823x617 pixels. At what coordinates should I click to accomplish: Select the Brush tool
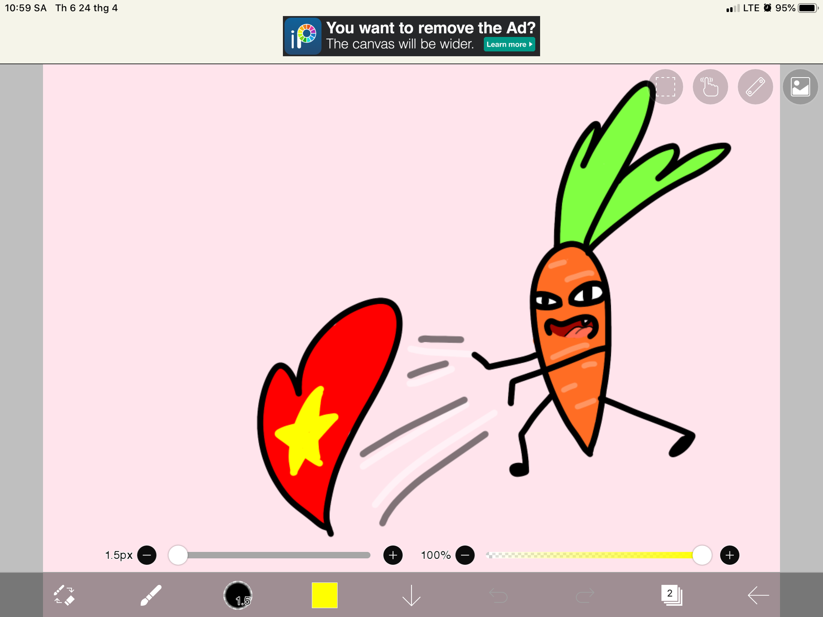pyautogui.click(x=151, y=595)
